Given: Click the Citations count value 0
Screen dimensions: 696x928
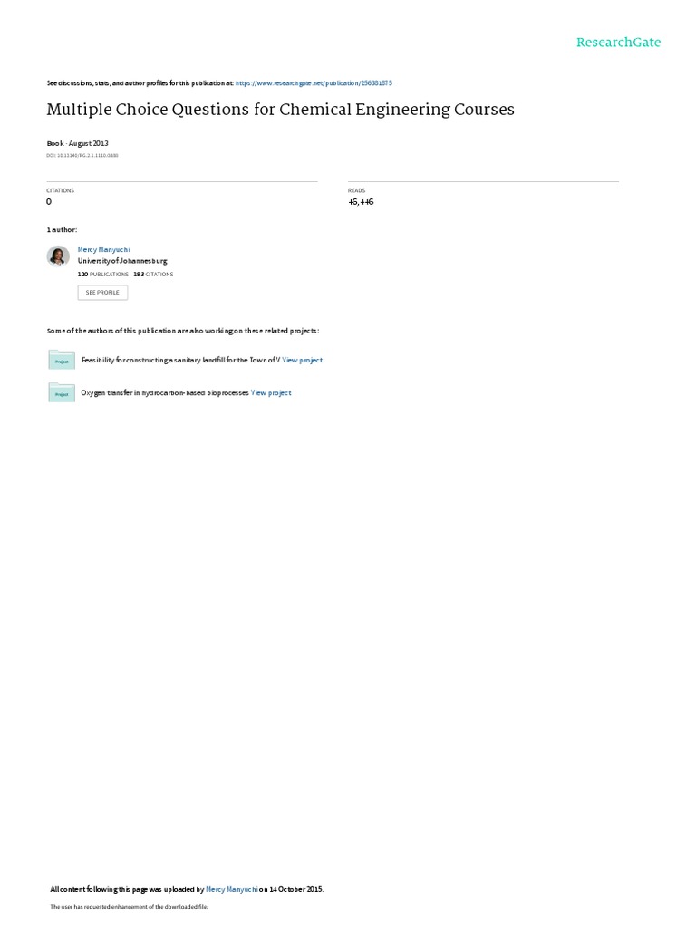Looking at the screenshot, I should (49, 202).
